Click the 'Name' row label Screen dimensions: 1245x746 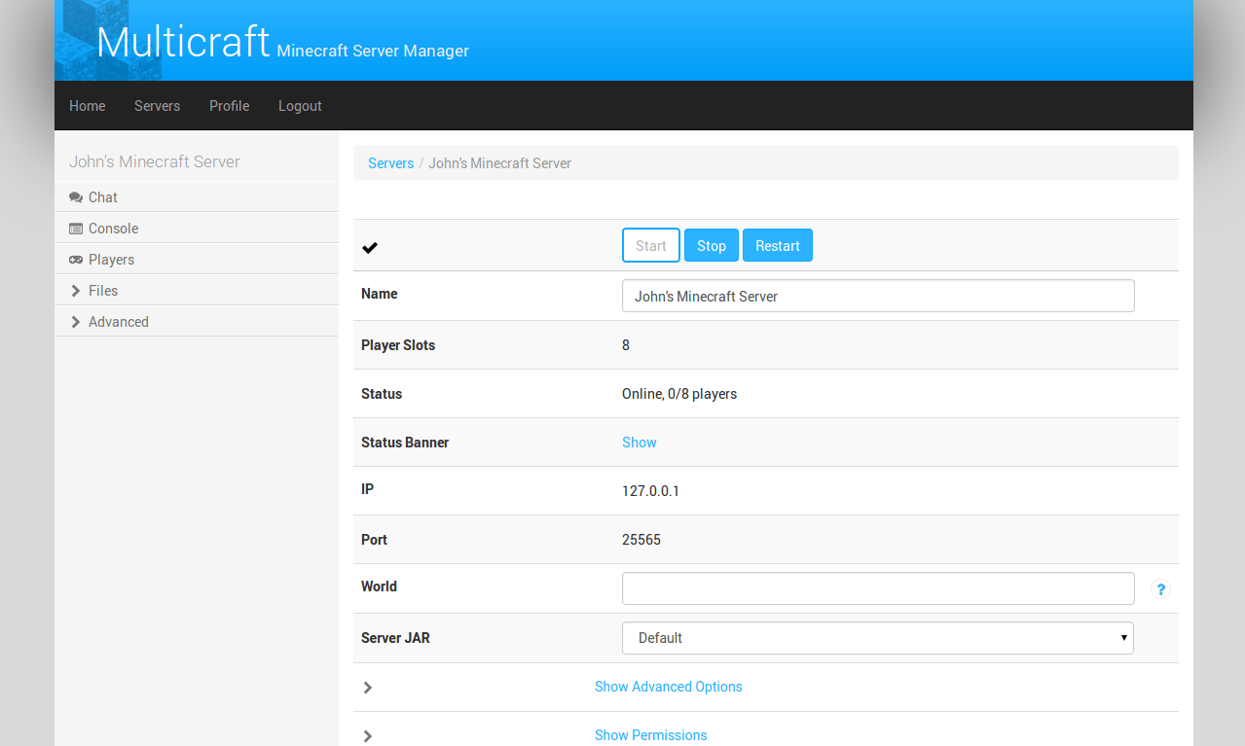[x=380, y=294]
